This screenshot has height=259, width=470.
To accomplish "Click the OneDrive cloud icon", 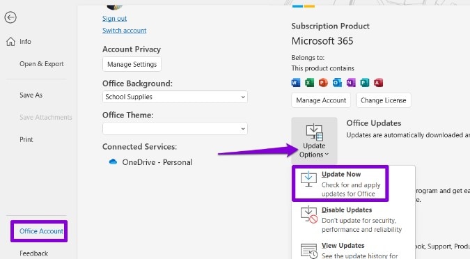I will (113, 162).
